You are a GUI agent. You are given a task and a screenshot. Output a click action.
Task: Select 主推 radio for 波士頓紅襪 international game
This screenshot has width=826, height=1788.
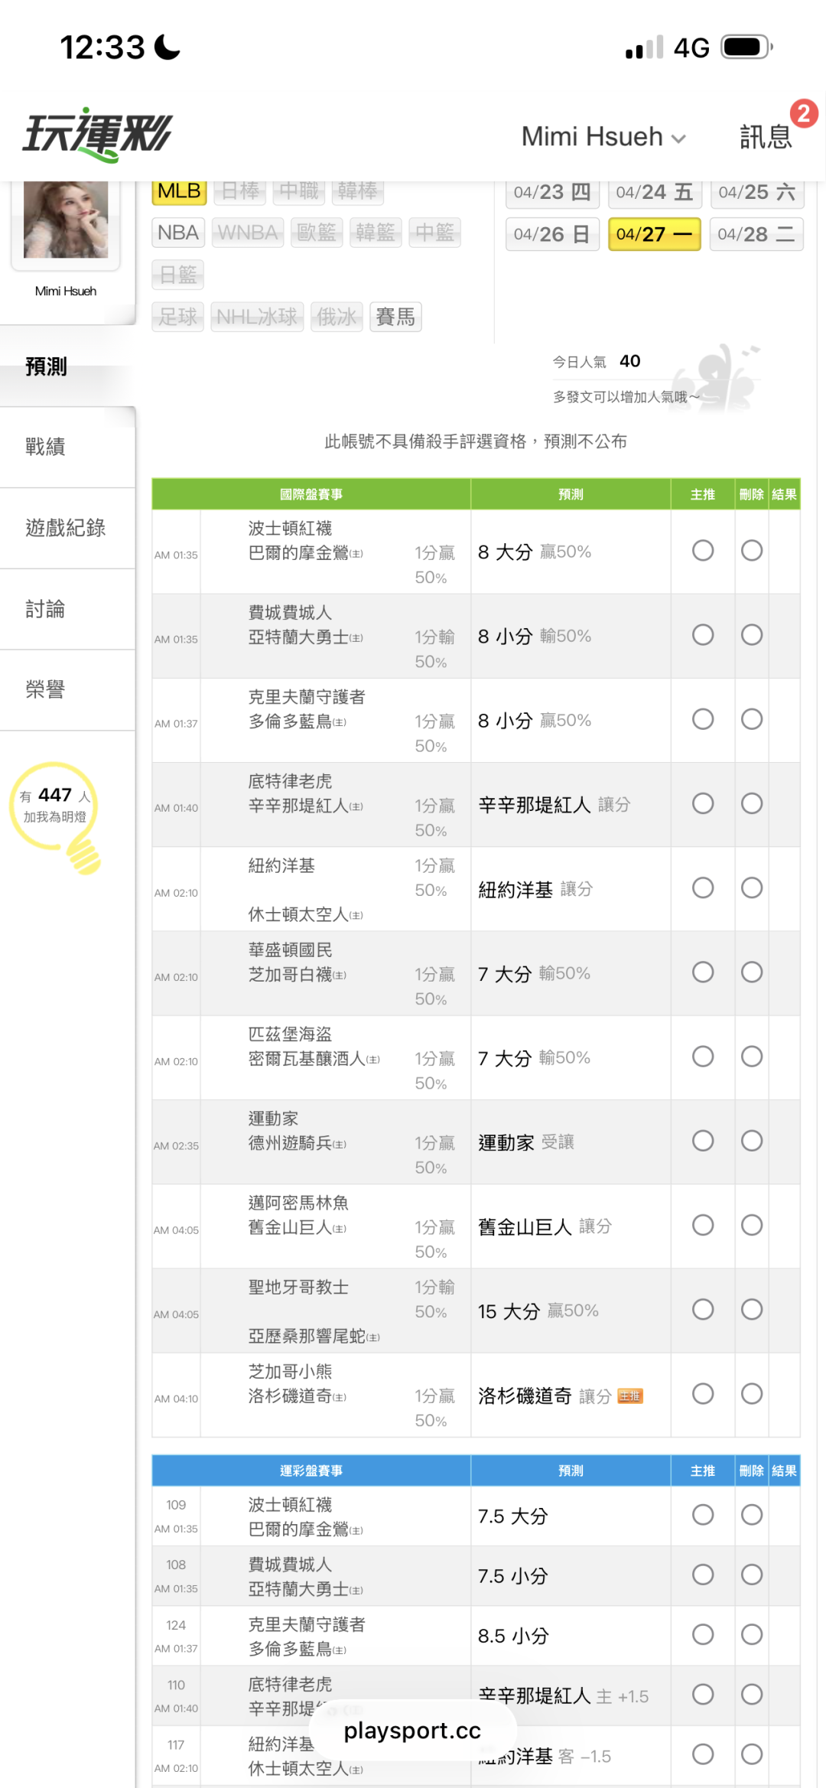pos(702,551)
